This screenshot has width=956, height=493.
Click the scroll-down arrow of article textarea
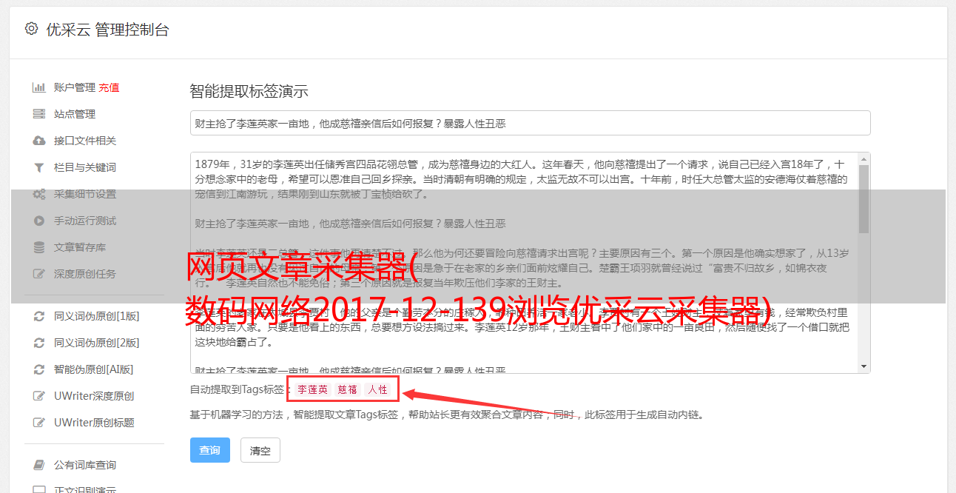pyautogui.click(x=864, y=366)
